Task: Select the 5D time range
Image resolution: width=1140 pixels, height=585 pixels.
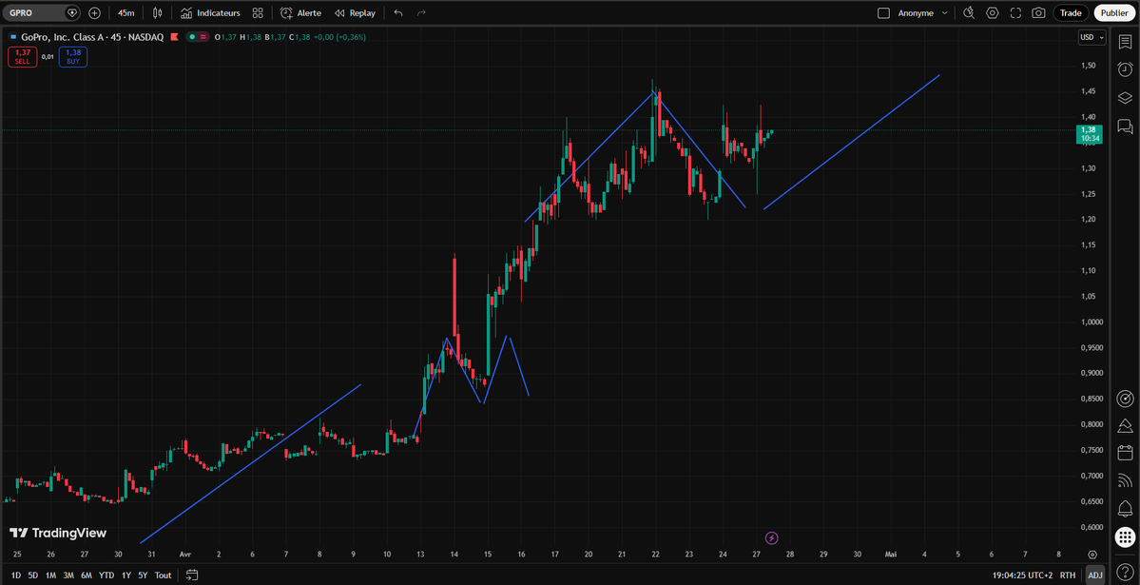Action: pyautogui.click(x=33, y=575)
